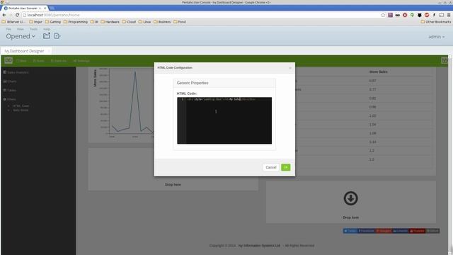Screen dimensions: 453x255
Task: Select the HTML Code item in sidebar
Action: pos(21,106)
